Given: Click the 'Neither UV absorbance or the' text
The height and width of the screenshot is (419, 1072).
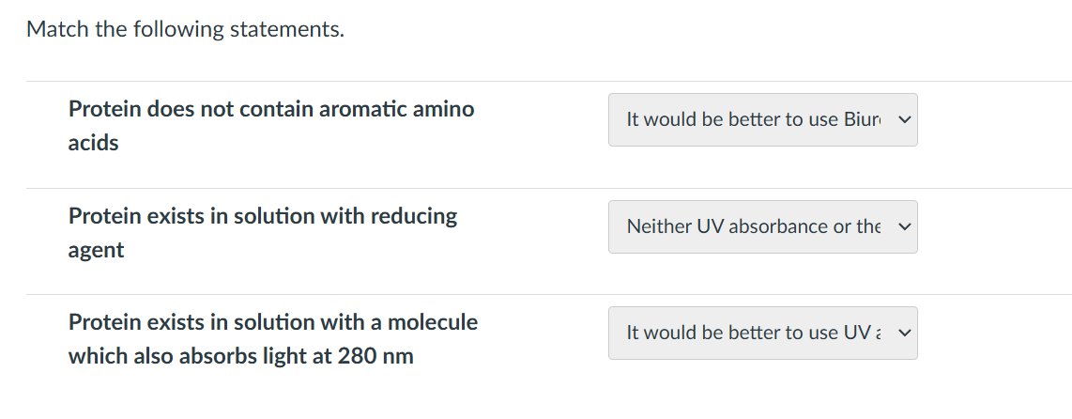Looking at the screenshot, I should [754, 226].
